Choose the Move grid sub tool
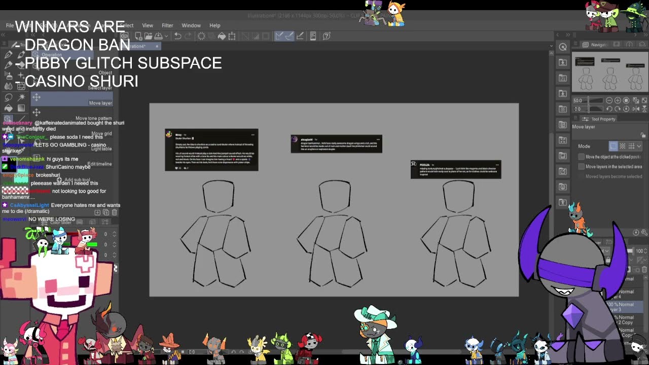 pyautogui.click(x=73, y=129)
